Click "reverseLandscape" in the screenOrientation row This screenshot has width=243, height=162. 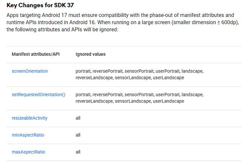pyautogui.click(x=94, y=78)
